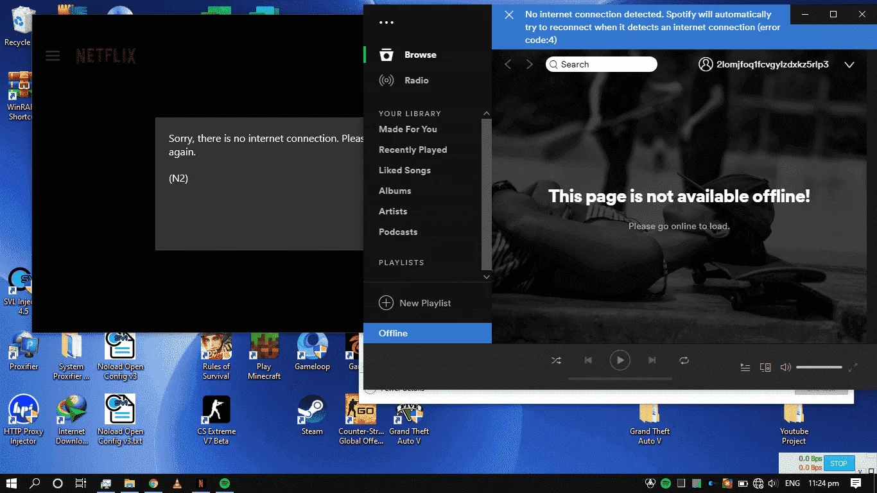
Task: Enter Spotify full screen mode
Action: pos(853,367)
